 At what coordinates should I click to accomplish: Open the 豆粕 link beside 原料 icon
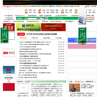click(44, 10)
